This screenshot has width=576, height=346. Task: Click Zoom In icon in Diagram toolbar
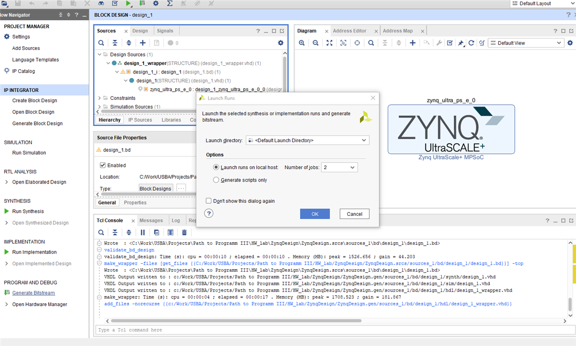[301, 43]
